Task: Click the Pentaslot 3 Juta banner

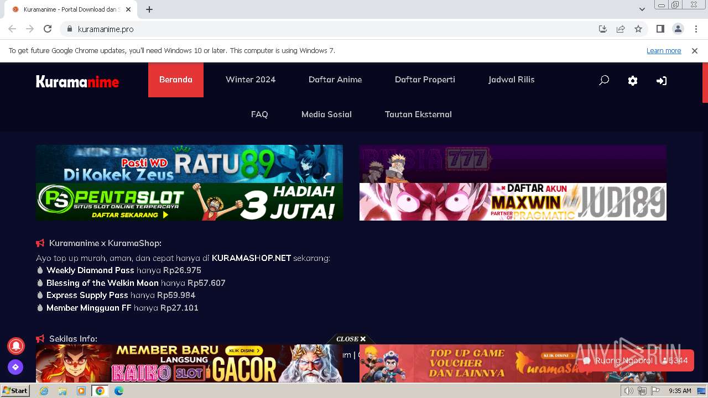Action: [189, 202]
